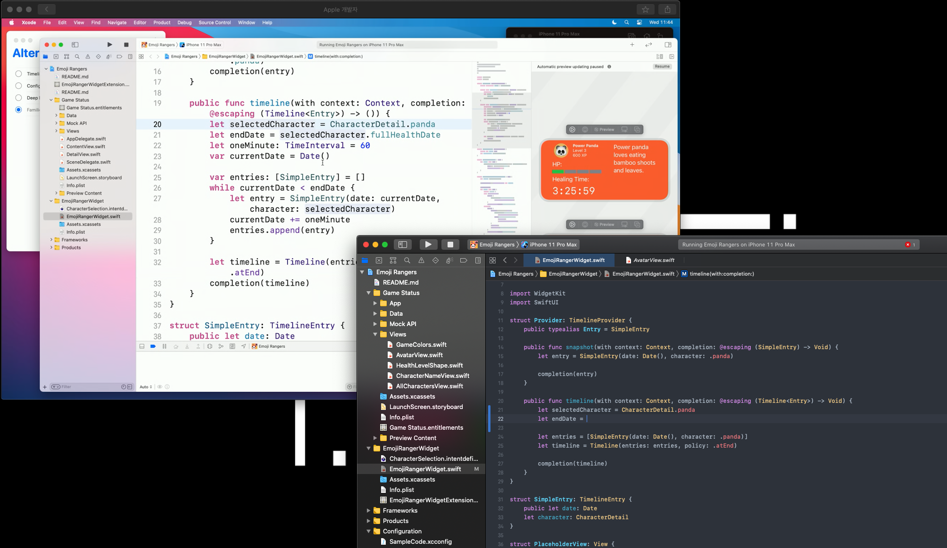Open the Issue navigator warning triangle icon

point(421,260)
